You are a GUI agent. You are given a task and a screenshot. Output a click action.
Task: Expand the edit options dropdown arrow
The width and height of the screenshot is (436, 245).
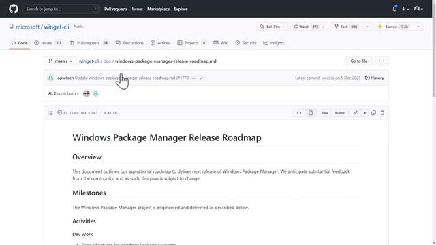365,113
